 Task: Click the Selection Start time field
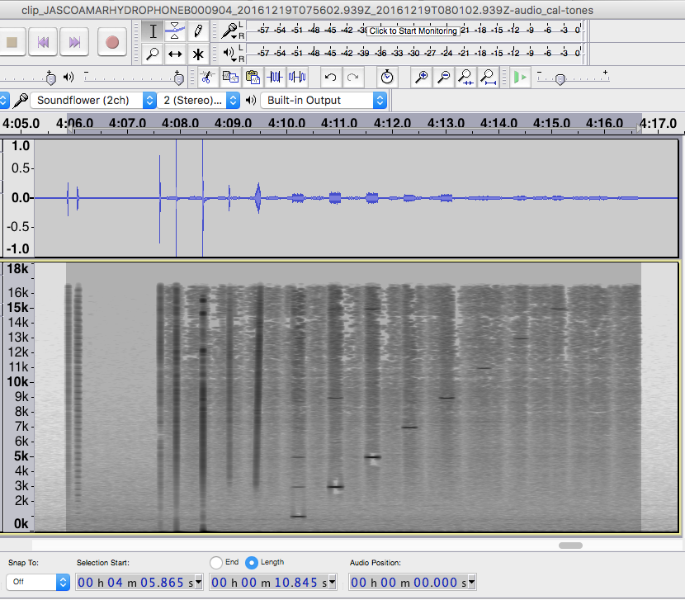pyautogui.click(x=139, y=582)
